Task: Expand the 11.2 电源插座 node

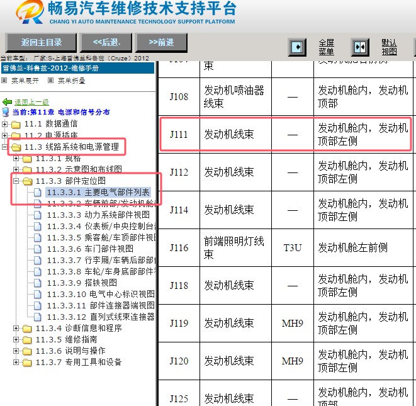Action: pyautogui.click(x=4, y=135)
